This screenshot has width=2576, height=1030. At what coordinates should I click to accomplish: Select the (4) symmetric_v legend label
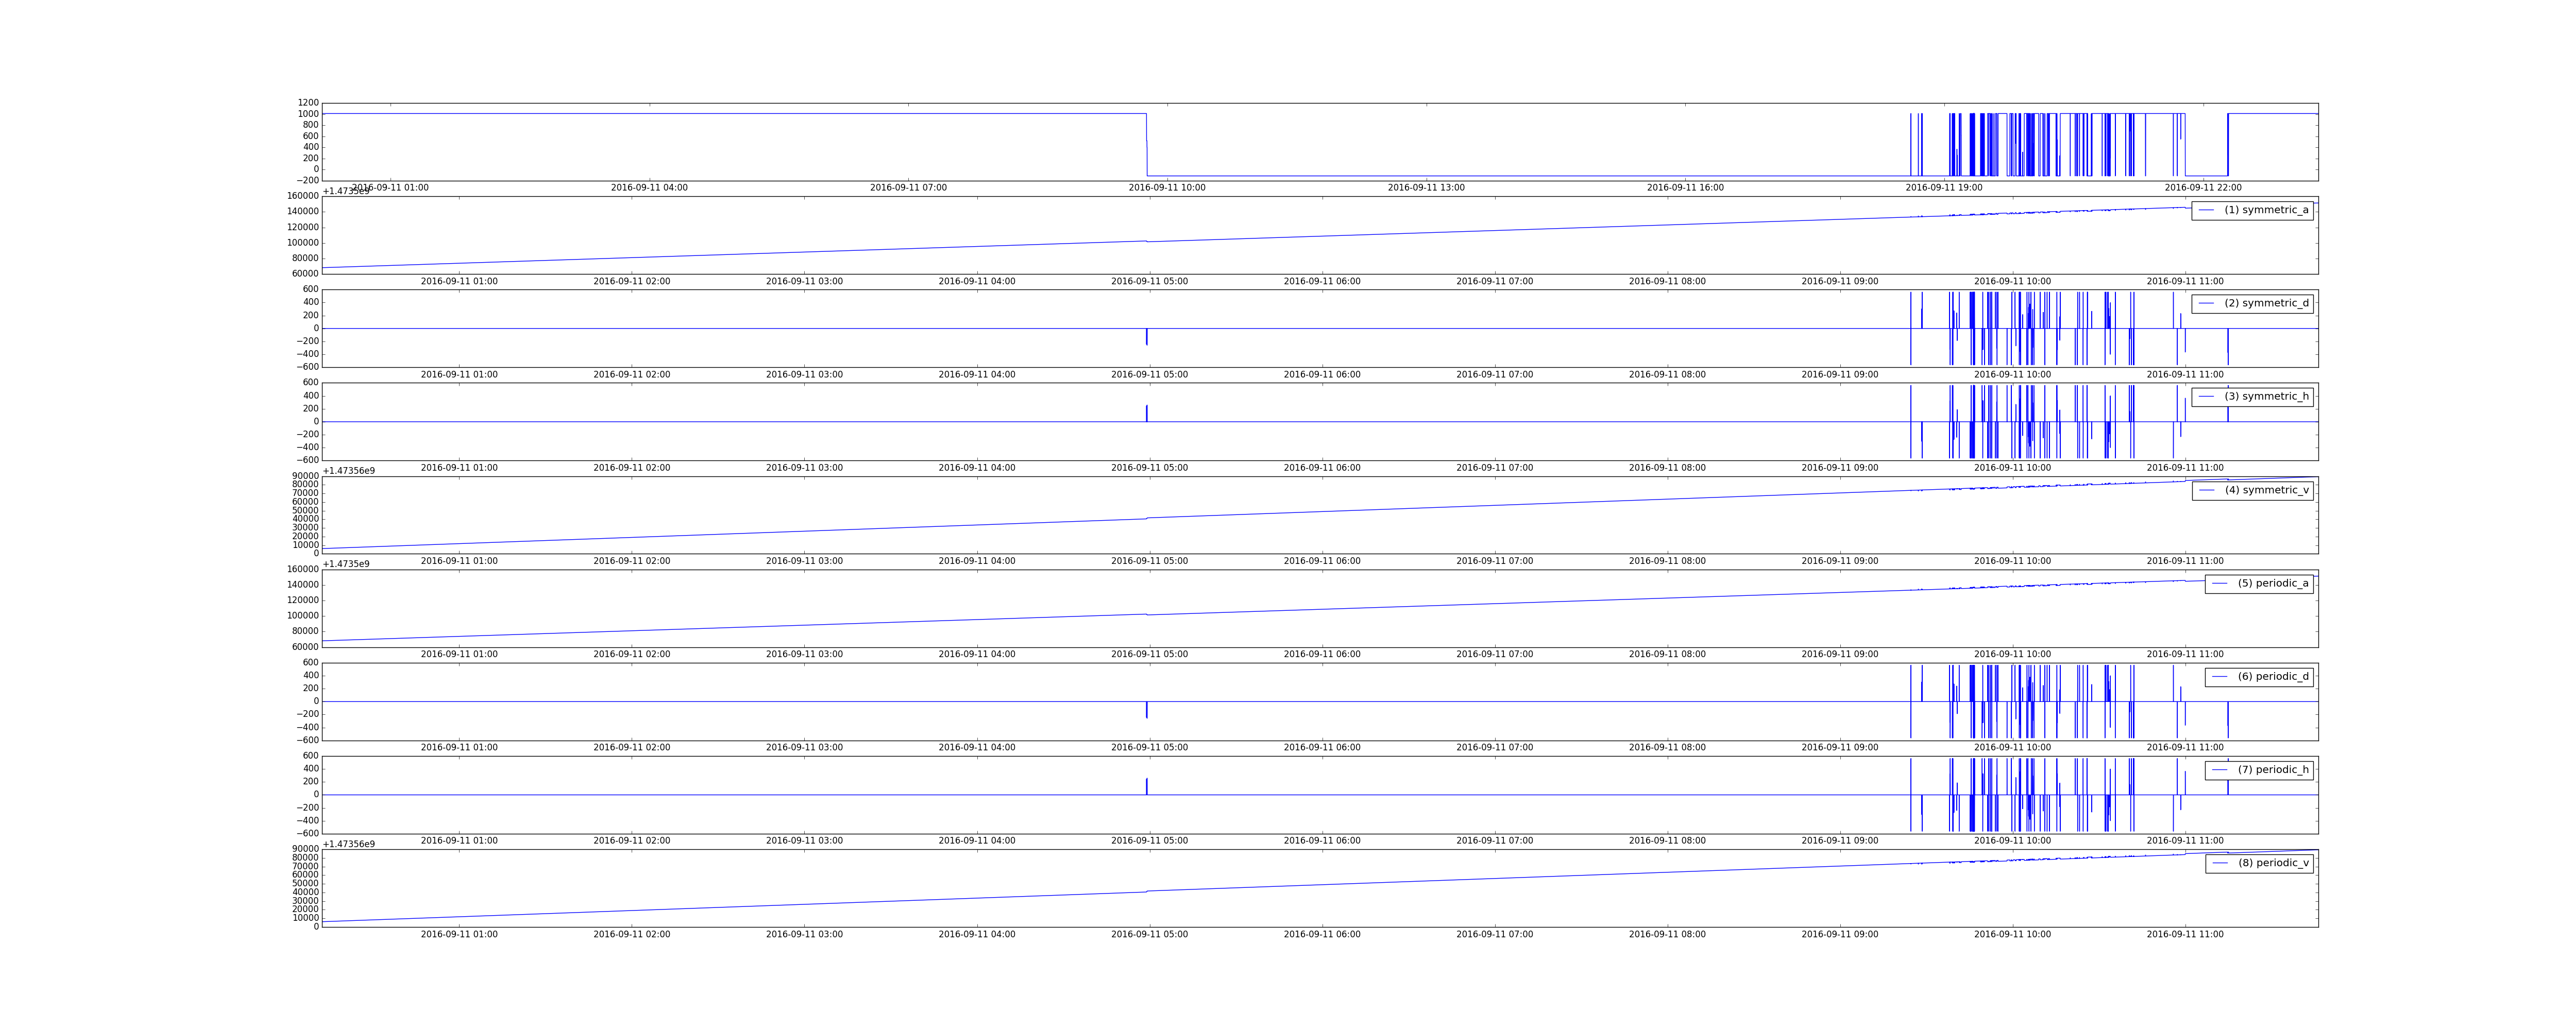pyautogui.click(x=2267, y=490)
